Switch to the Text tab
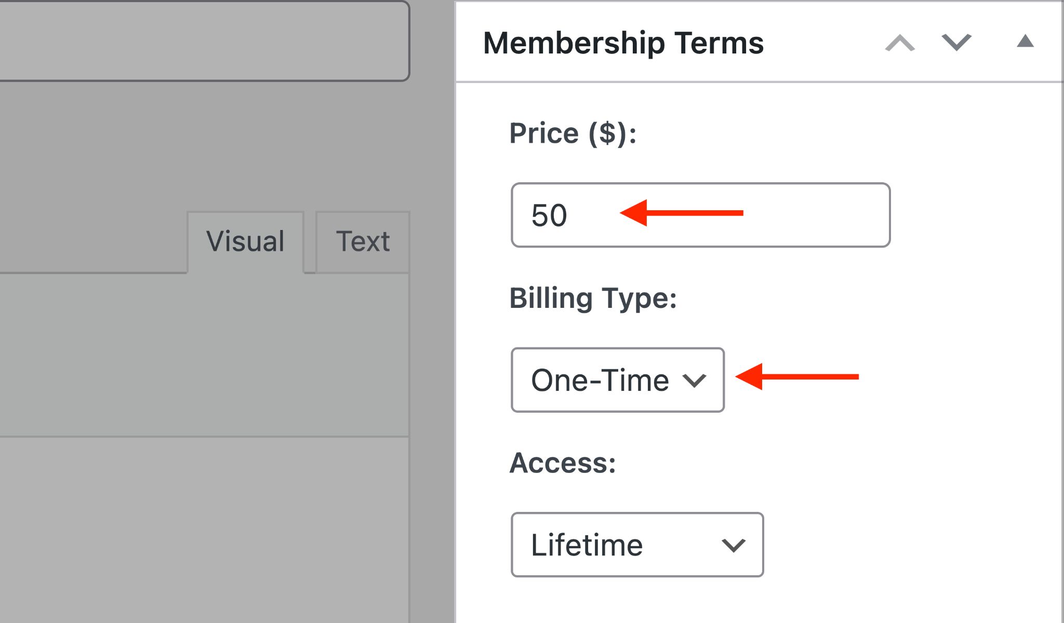 362,241
